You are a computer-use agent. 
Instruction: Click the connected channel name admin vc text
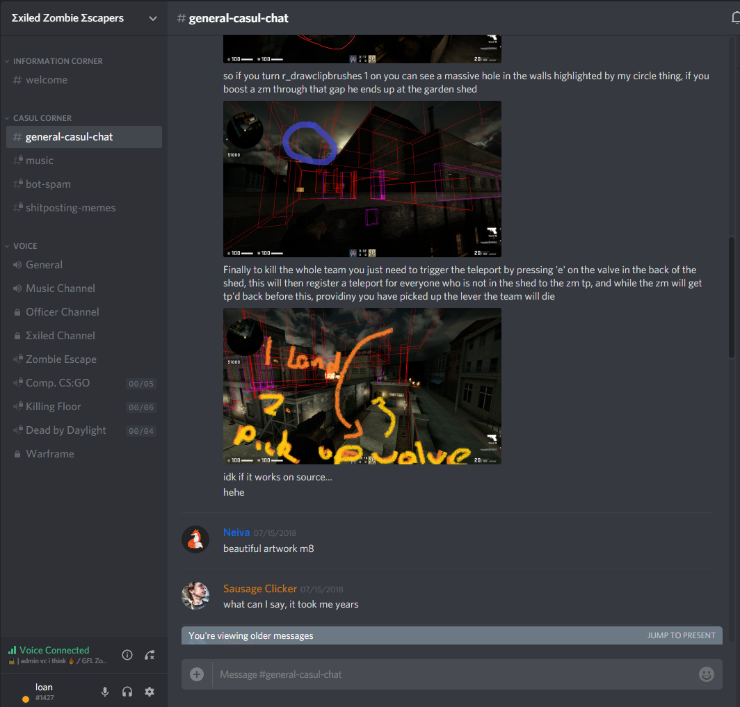click(58, 661)
